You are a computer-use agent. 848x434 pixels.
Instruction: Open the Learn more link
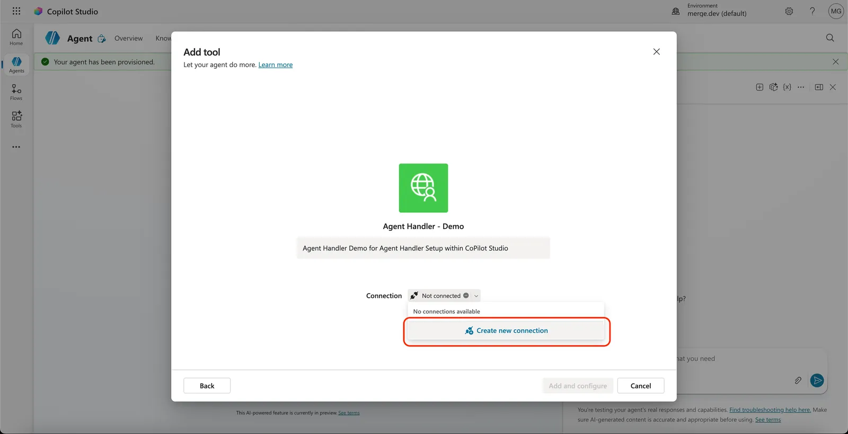coord(276,65)
